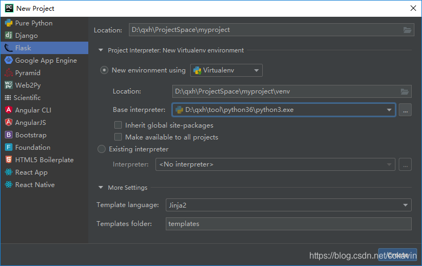Close the New Project dialog
Viewport: 422px width, 266px height.
coord(413,8)
